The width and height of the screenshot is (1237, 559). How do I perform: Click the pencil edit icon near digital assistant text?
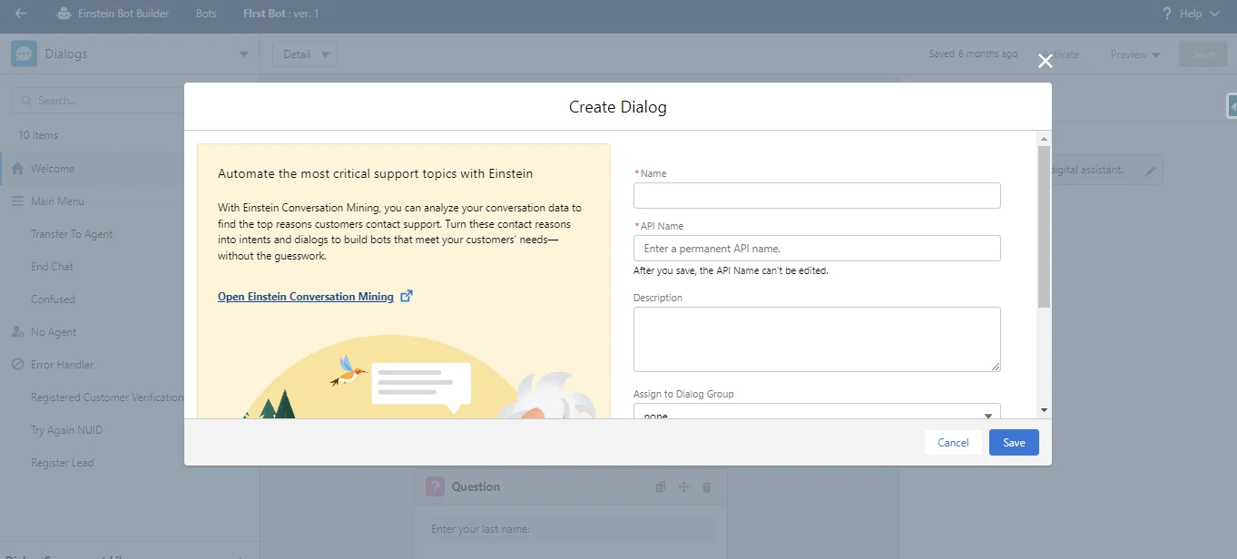point(1149,170)
